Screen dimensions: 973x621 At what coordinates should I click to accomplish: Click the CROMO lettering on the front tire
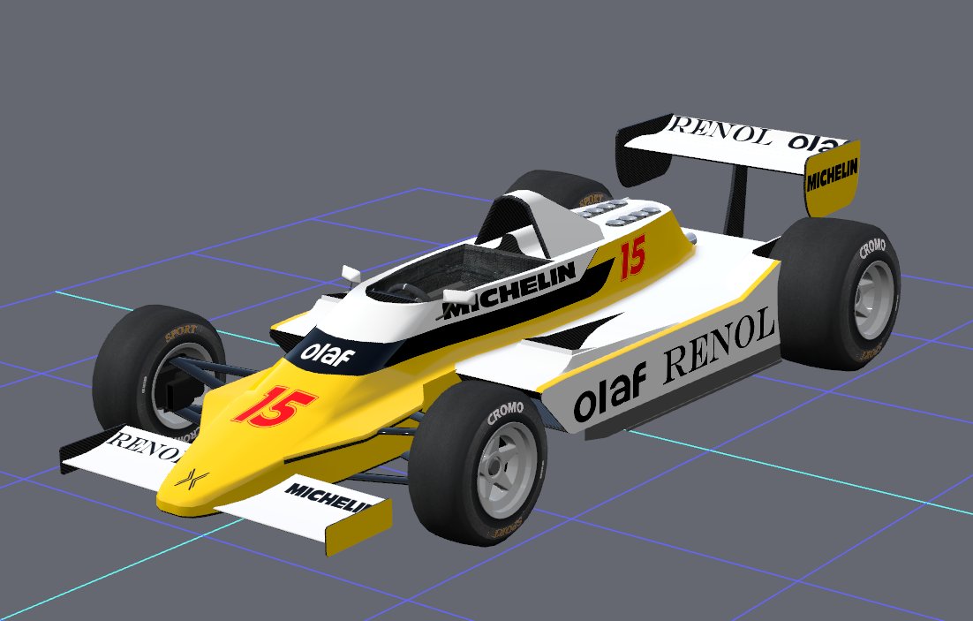click(x=504, y=413)
